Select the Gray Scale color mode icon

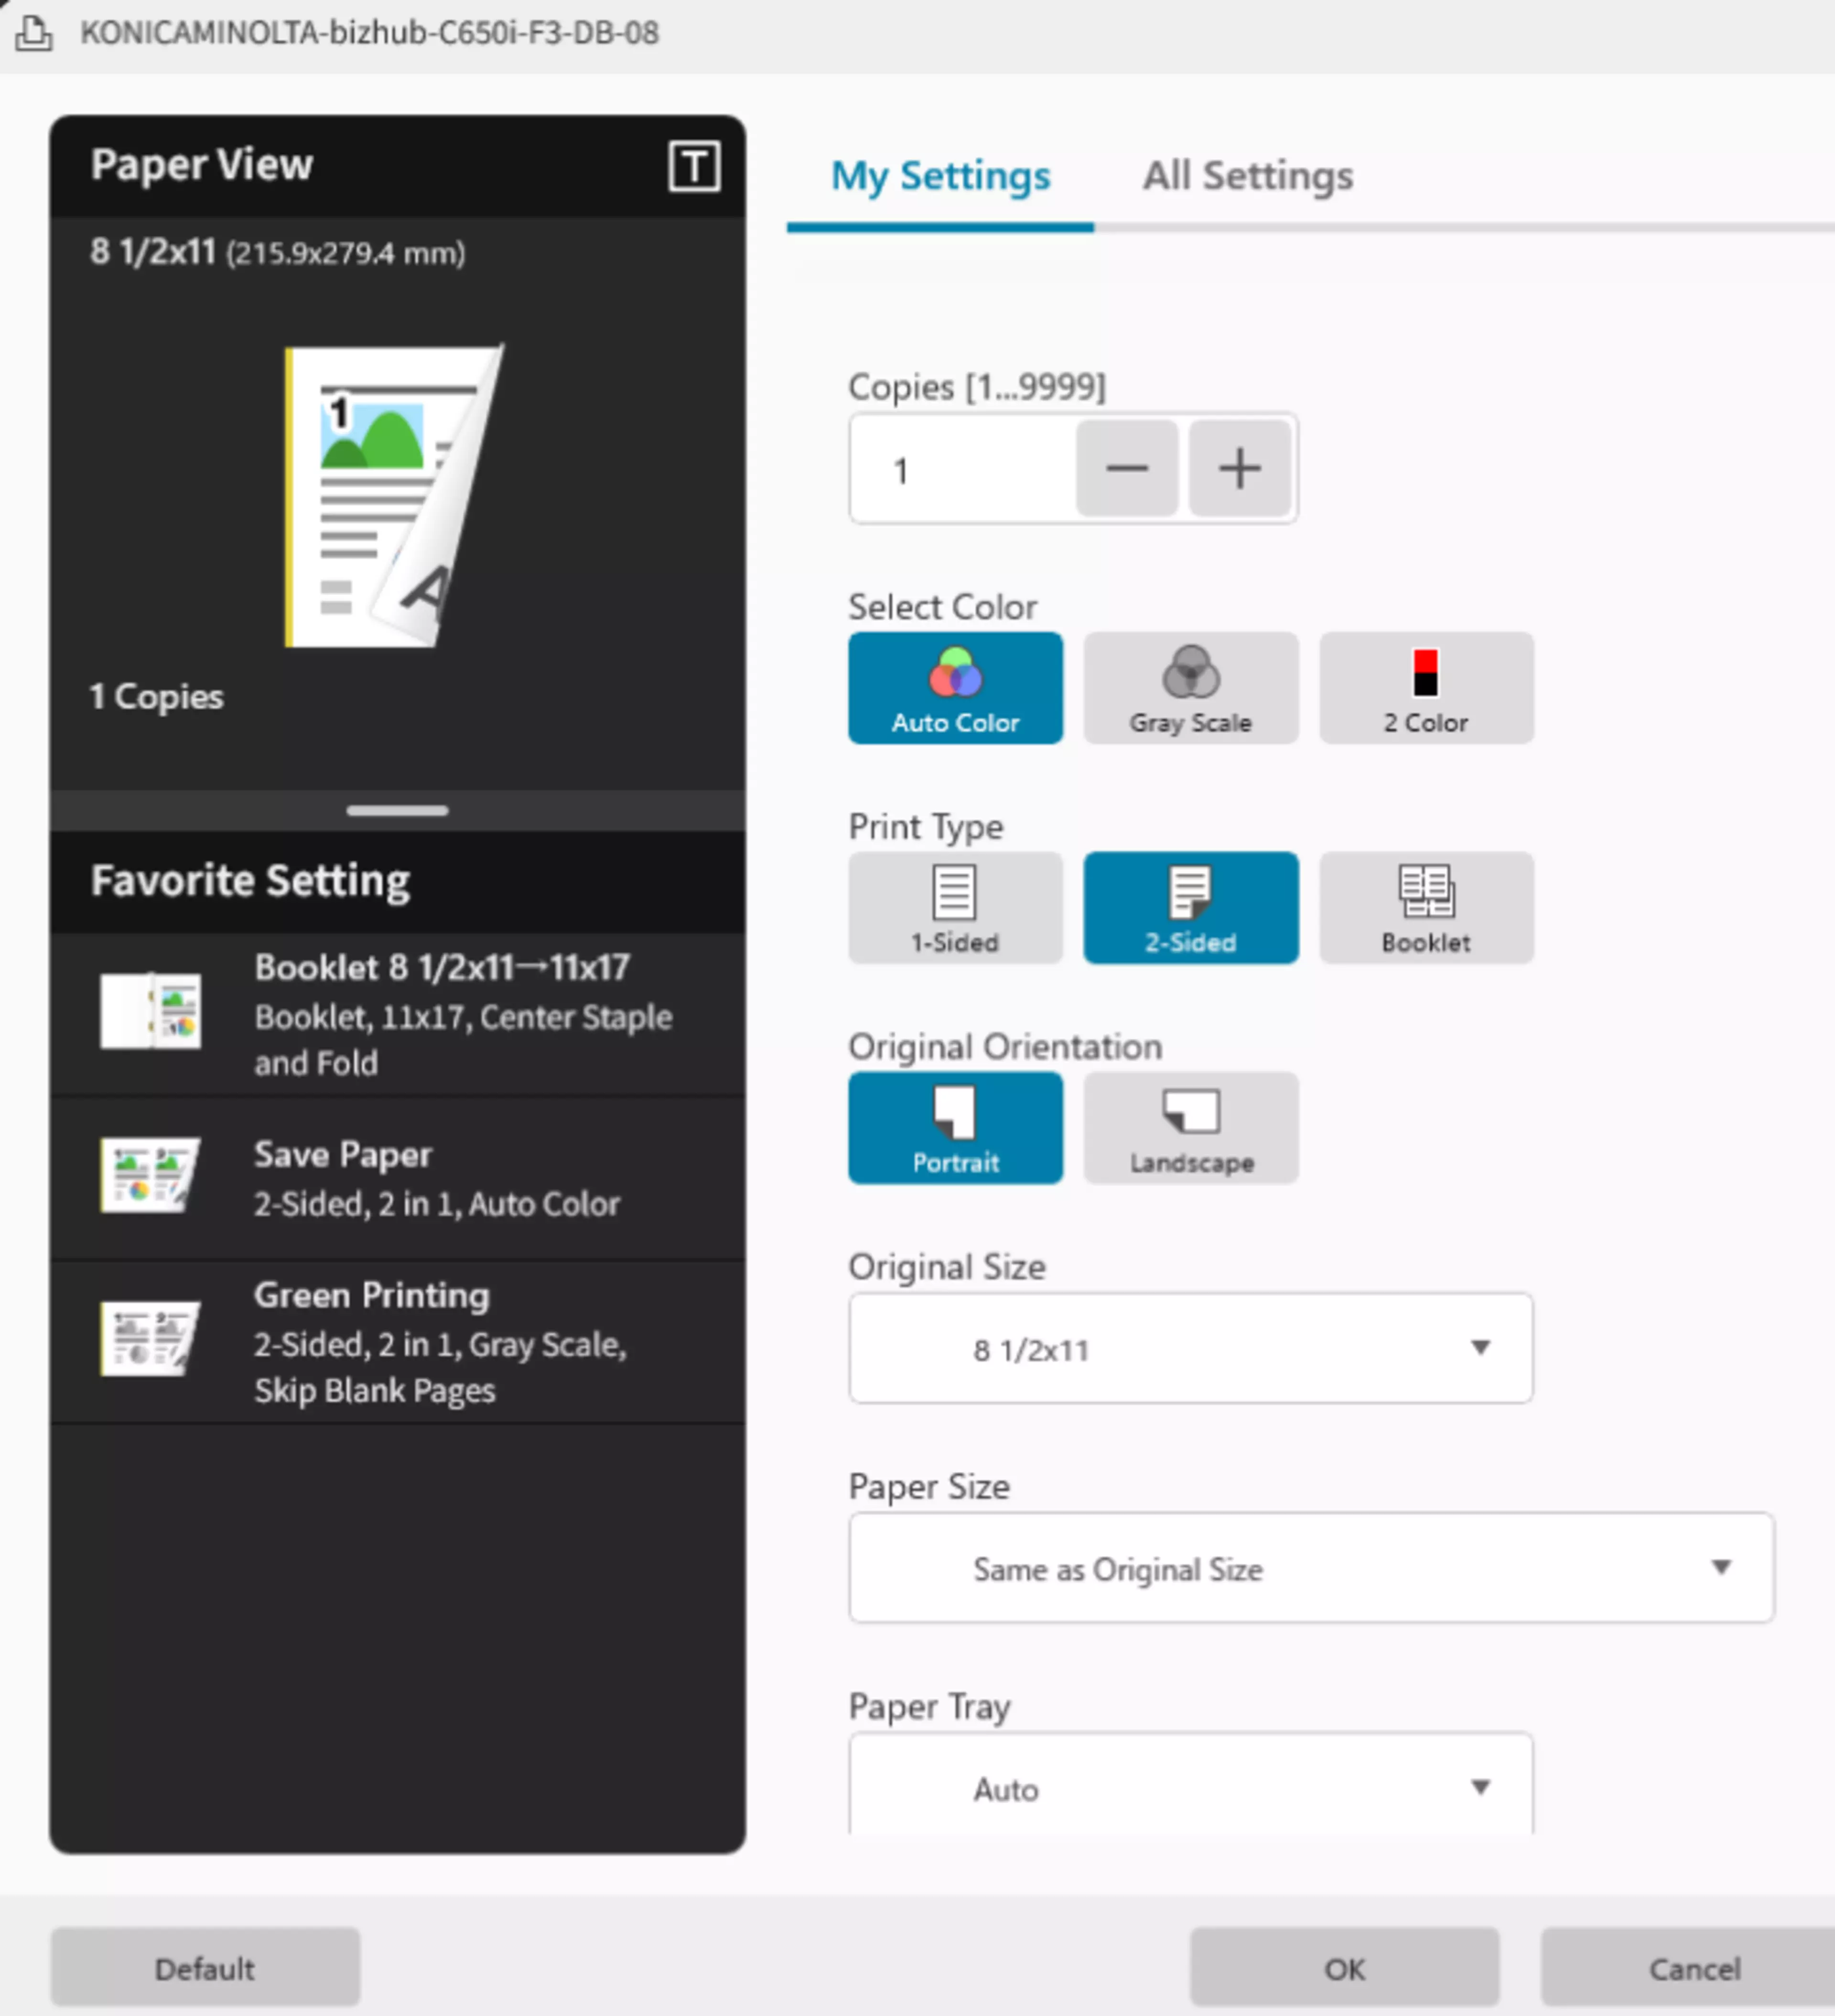point(1189,688)
